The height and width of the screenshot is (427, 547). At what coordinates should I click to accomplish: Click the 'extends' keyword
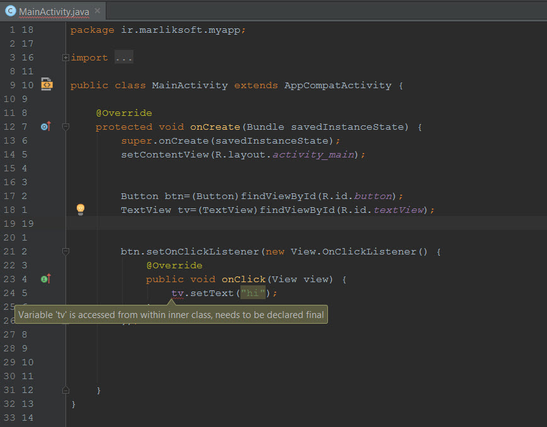tap(256, 85)
